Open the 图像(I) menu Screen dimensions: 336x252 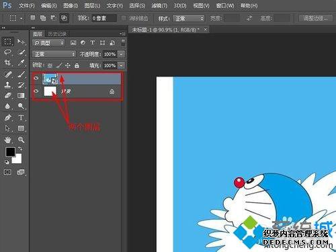(x=71, y=5)
